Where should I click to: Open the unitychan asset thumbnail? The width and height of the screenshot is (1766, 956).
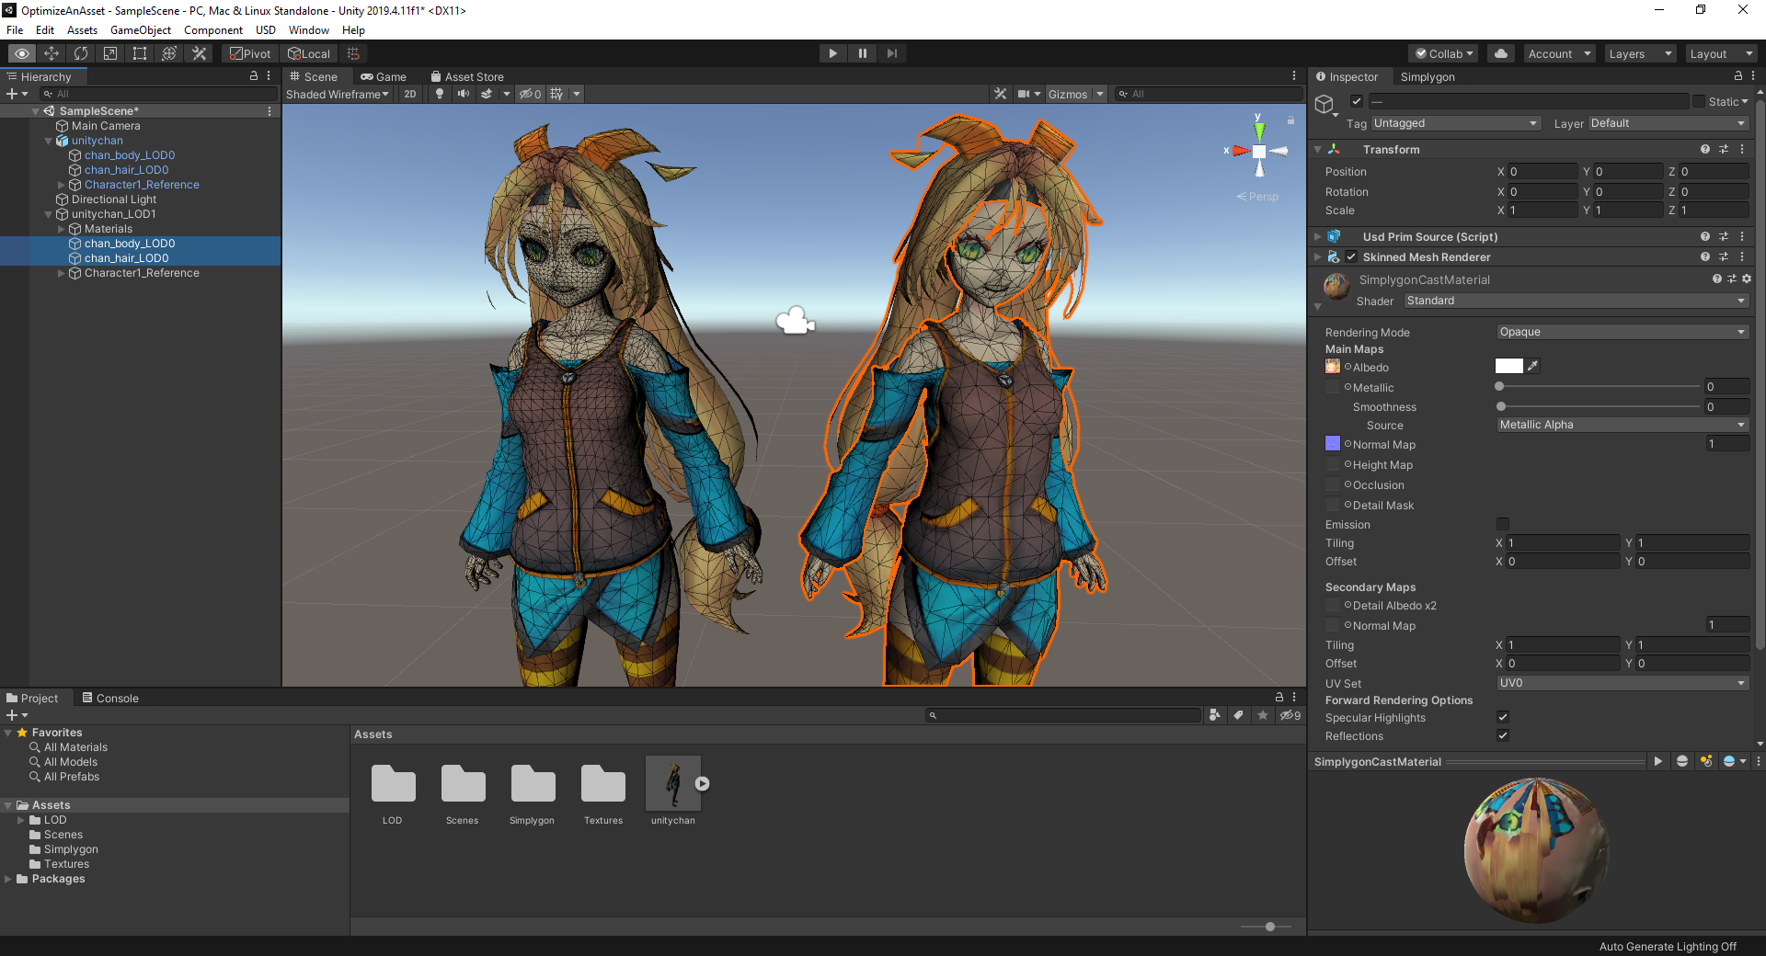click(672, 783)
